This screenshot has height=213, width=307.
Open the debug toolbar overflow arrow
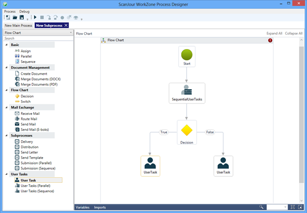82,19
